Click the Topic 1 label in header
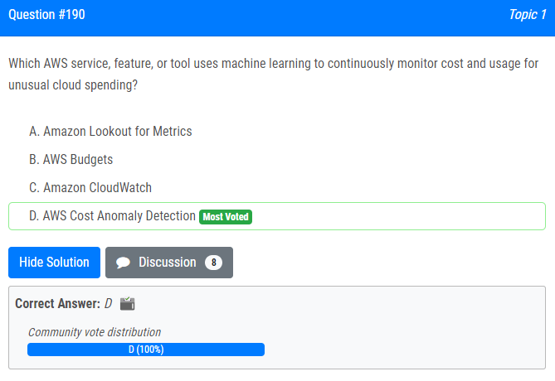 528,14
